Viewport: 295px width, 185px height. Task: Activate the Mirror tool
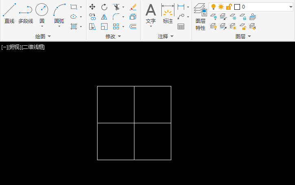point(104,17)
